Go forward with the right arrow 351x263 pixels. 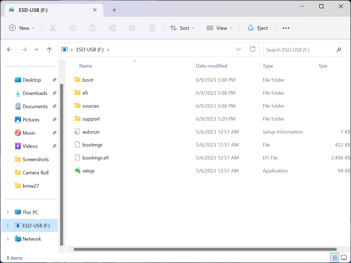point(24,50)
